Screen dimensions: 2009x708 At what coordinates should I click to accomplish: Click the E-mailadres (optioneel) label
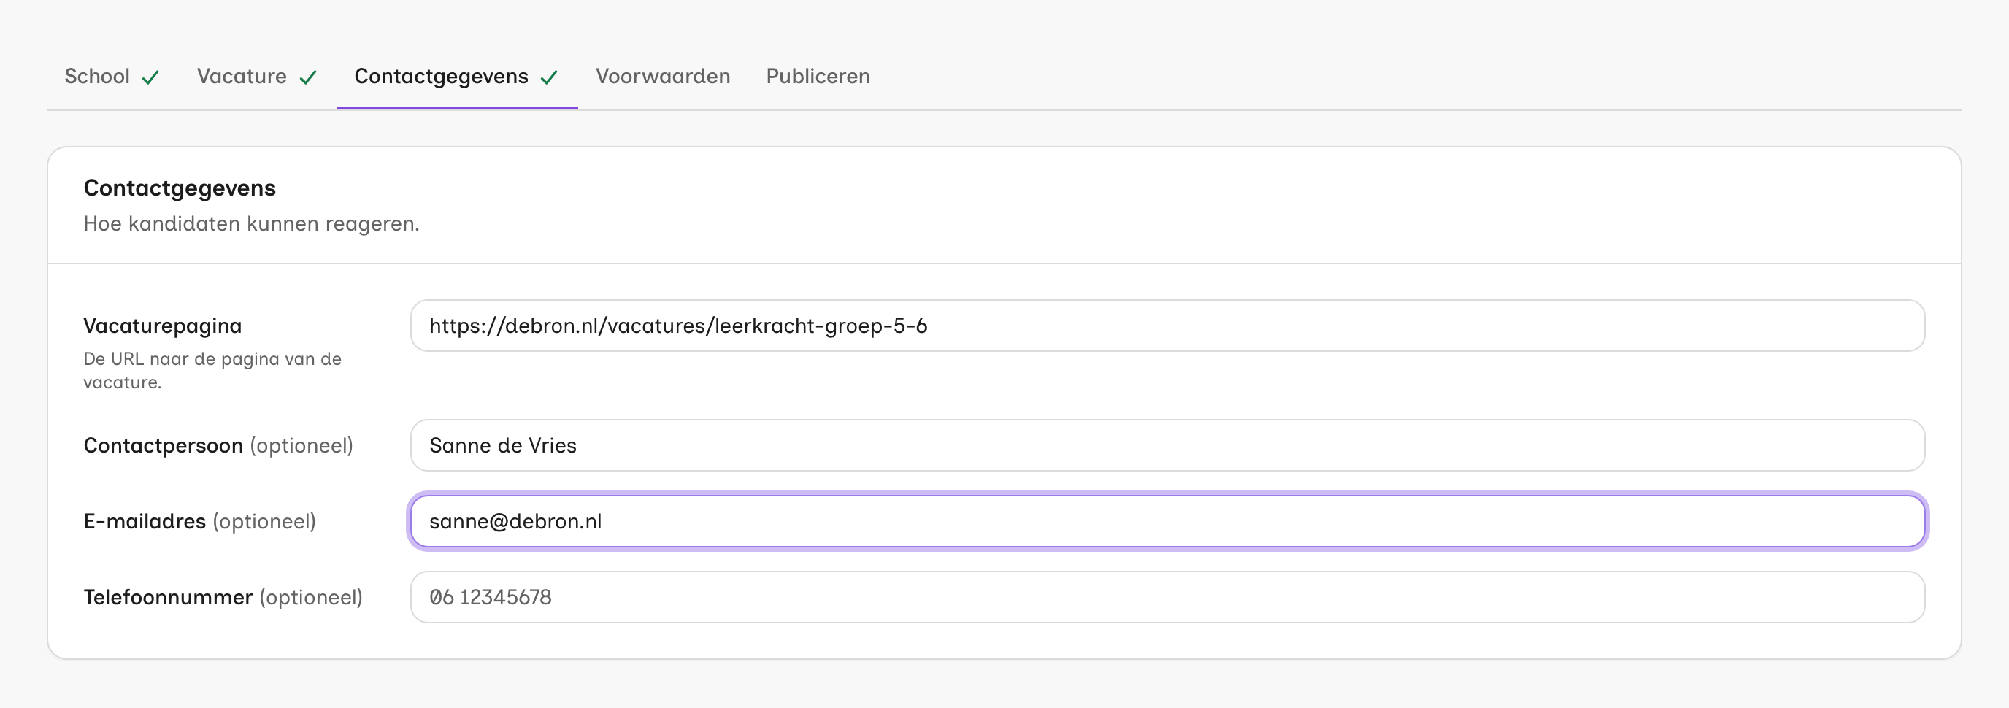[x=199, y=521]
